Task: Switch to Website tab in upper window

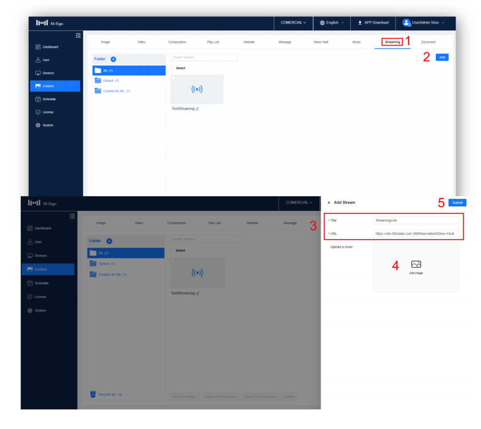Action: (x=249, y=42)
